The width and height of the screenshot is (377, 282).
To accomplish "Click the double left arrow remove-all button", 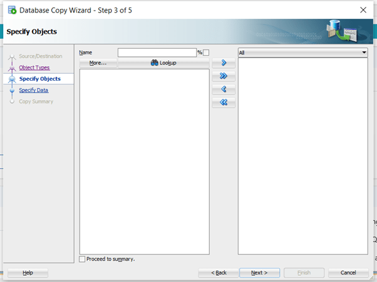I will 224,103.
